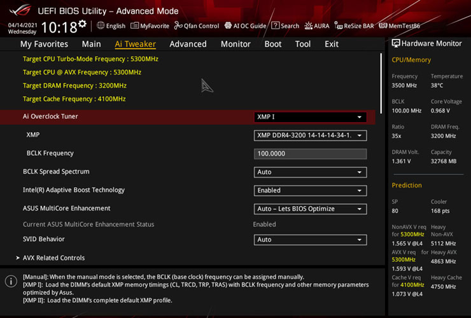471x318 pixels.
Task: Toggle ReSize BAR icon
Action: point(338,26)
